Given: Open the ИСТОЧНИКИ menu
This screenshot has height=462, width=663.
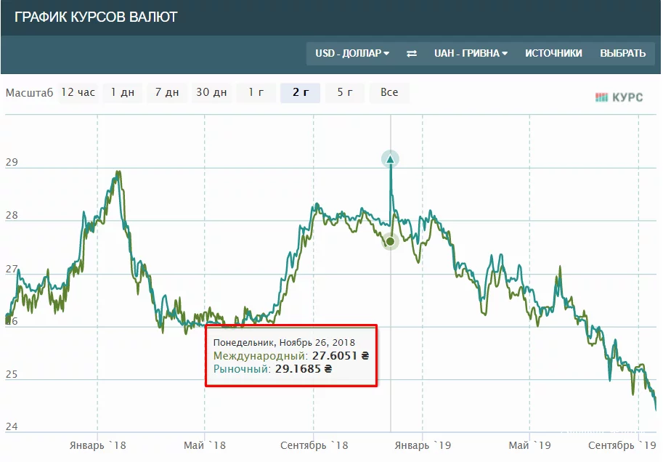Looking at the screenshot, I should [553, 53].
